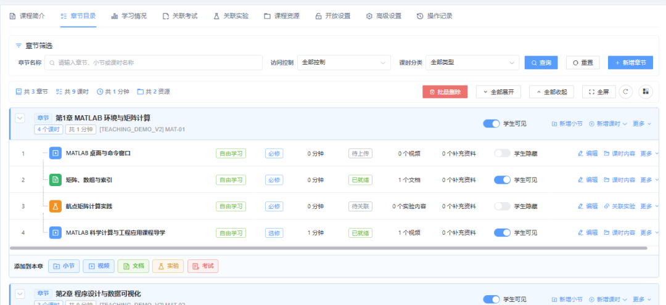Open 课时内容 for MATLAB 科学计算与工程应用课程导学
Image resolution: width=666 pixels, height=305 pixels.
tap(620, 232)
